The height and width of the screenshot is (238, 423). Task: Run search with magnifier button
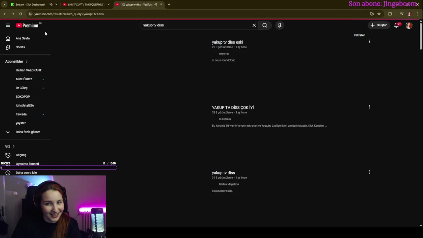(265, 25)
